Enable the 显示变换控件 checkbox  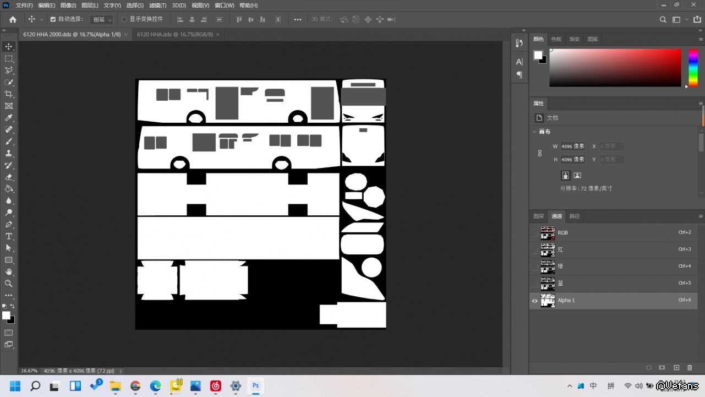(124, 19)
